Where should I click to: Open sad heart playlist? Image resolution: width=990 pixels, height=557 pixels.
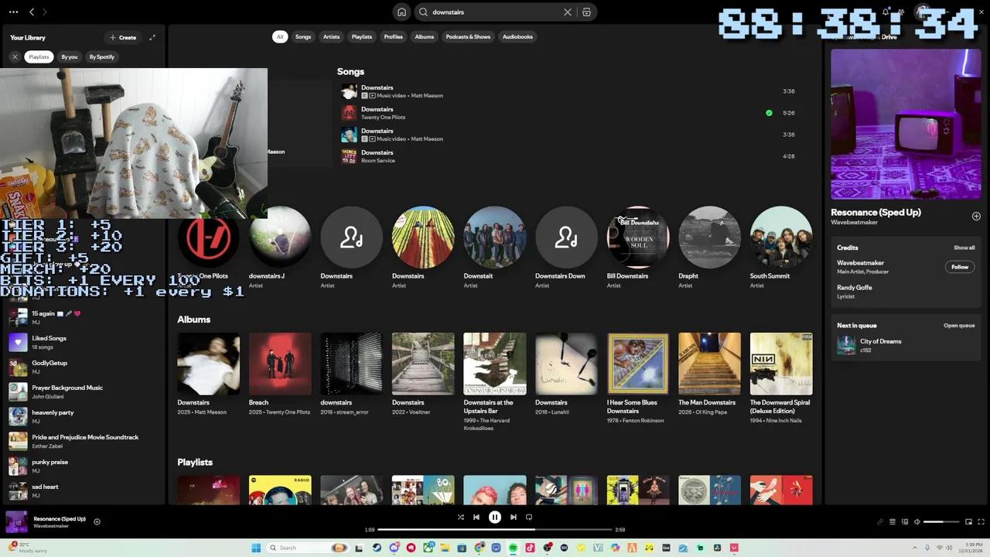pos(84,490)
